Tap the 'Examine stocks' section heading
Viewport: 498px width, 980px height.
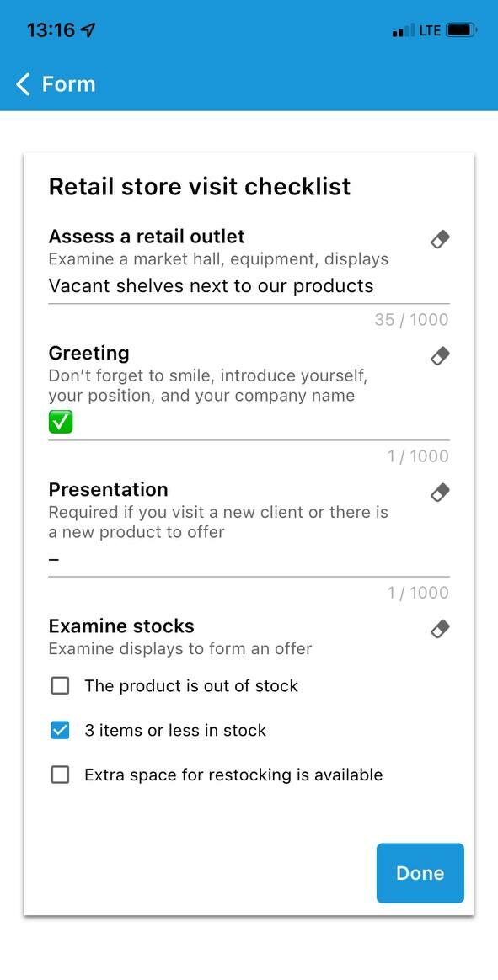(x=121, y=626)
